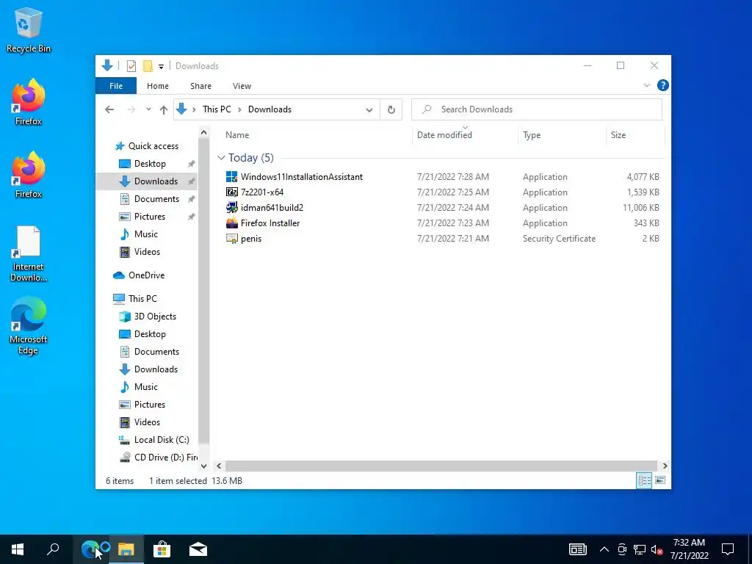The image size is (752, 564).
Task: Click the 7-Zip installer file icon
Action: 231,192
